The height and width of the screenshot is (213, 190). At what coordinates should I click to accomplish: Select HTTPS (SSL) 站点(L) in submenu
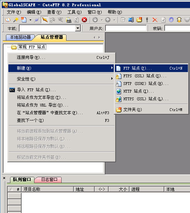(x=151, y=99)
